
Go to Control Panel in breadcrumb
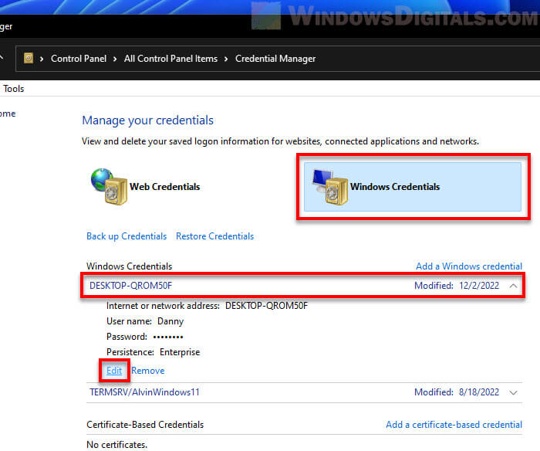click(79, 59)
